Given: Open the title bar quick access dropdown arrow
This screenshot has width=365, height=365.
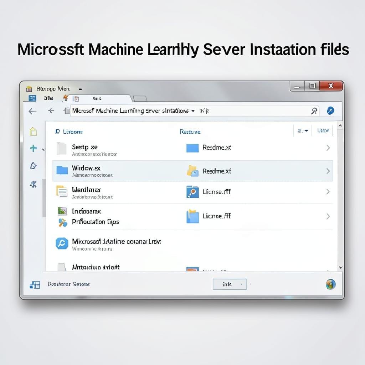Looking at the screenshot, I should point(81,89).
